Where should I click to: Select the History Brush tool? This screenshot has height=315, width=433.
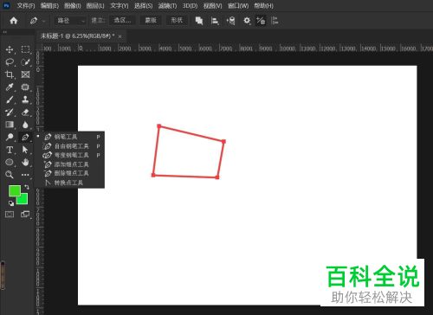(10, 112)
